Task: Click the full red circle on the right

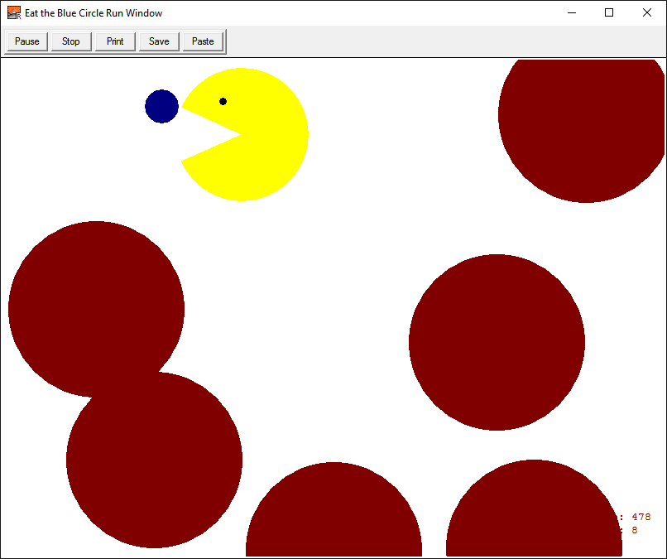Action: point(497,342)
